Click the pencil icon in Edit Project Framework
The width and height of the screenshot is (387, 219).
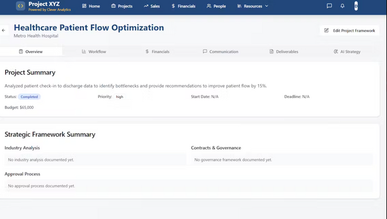click(x=327, y=30)
